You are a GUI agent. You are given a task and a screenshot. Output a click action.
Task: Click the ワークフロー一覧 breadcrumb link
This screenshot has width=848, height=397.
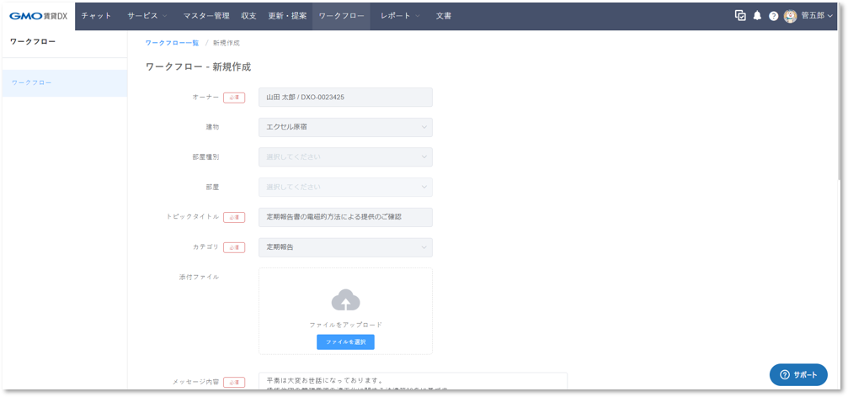click(x=172, y=43)
